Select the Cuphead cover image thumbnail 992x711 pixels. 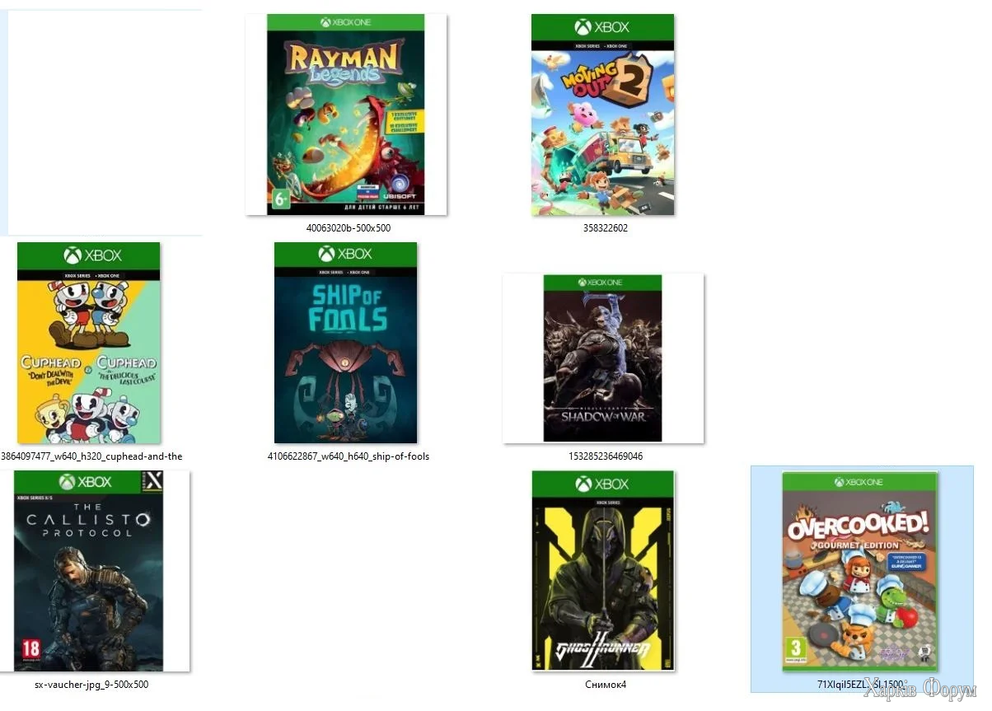coord(89,343)
